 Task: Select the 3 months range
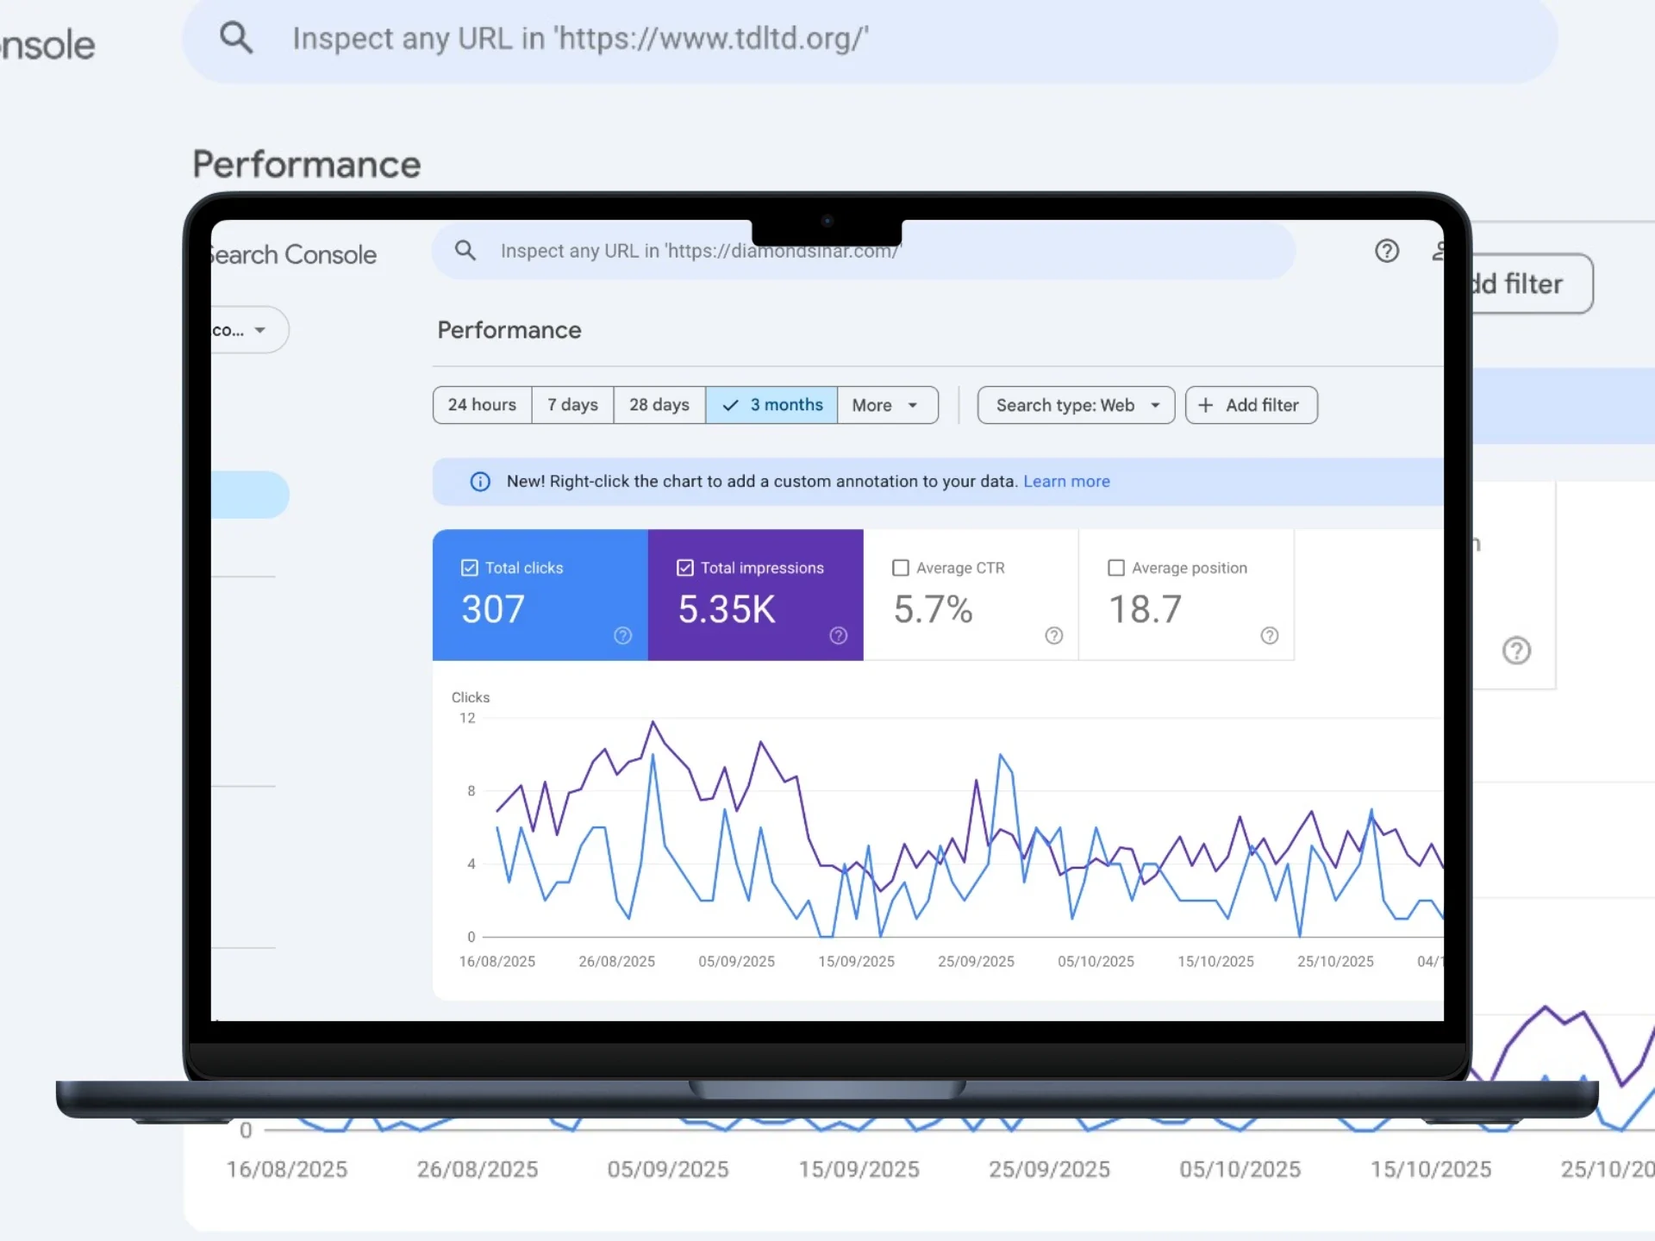click(x=771, y=405)
